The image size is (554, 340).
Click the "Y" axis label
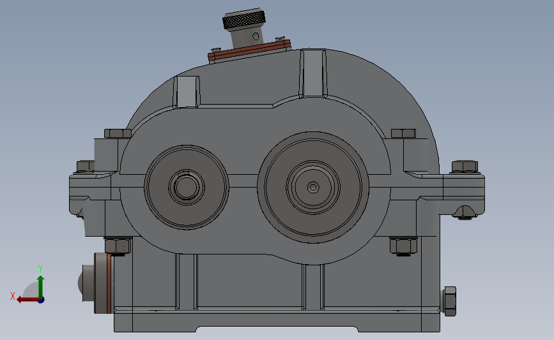pyautogui.click(x=40, y=269)
